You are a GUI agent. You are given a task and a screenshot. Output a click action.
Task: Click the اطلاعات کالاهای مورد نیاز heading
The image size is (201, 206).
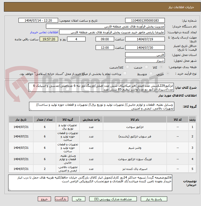click(x=177, y=95)
